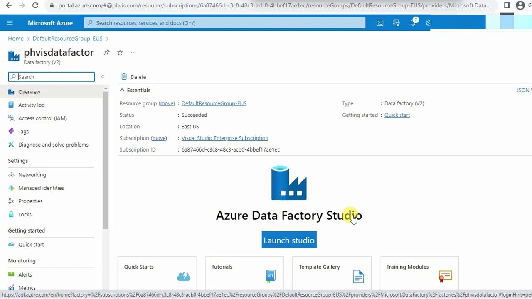Screen dimensions: 532x299
Task: View notifications bell icon
Action: tap(413, 23)
